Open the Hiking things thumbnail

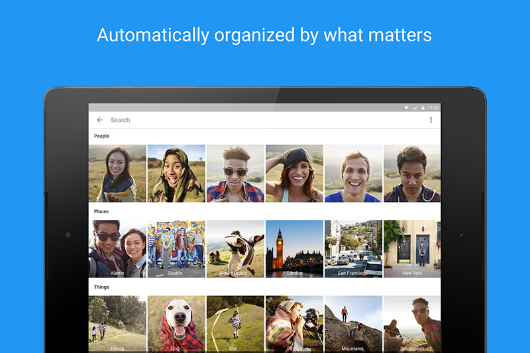click(117, 323)
